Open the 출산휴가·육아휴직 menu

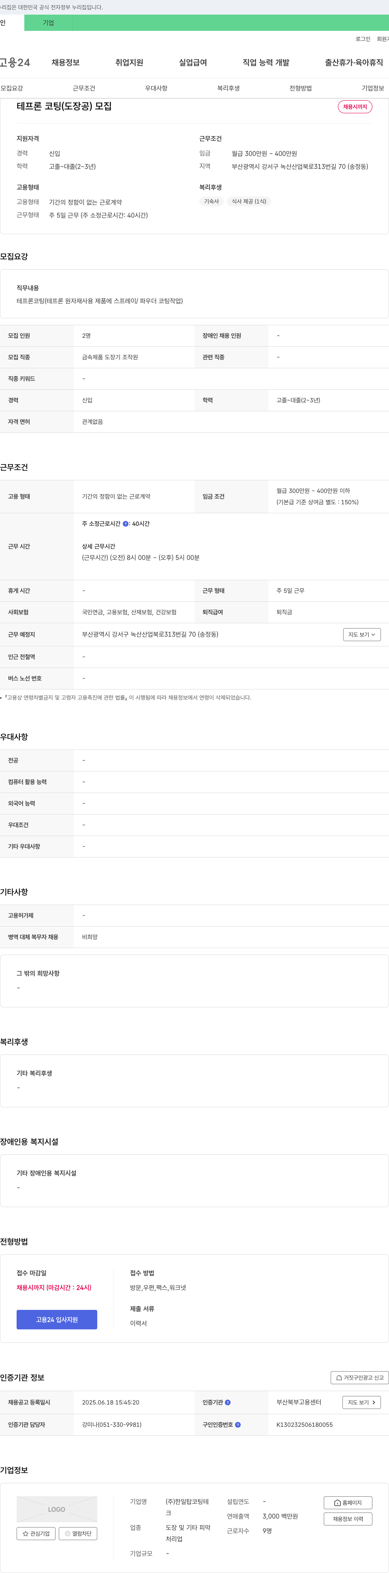[x=354, y=62]
